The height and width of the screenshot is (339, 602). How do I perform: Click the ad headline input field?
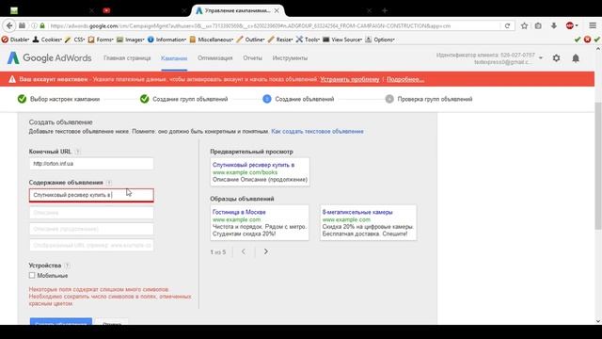pos(91,195)
